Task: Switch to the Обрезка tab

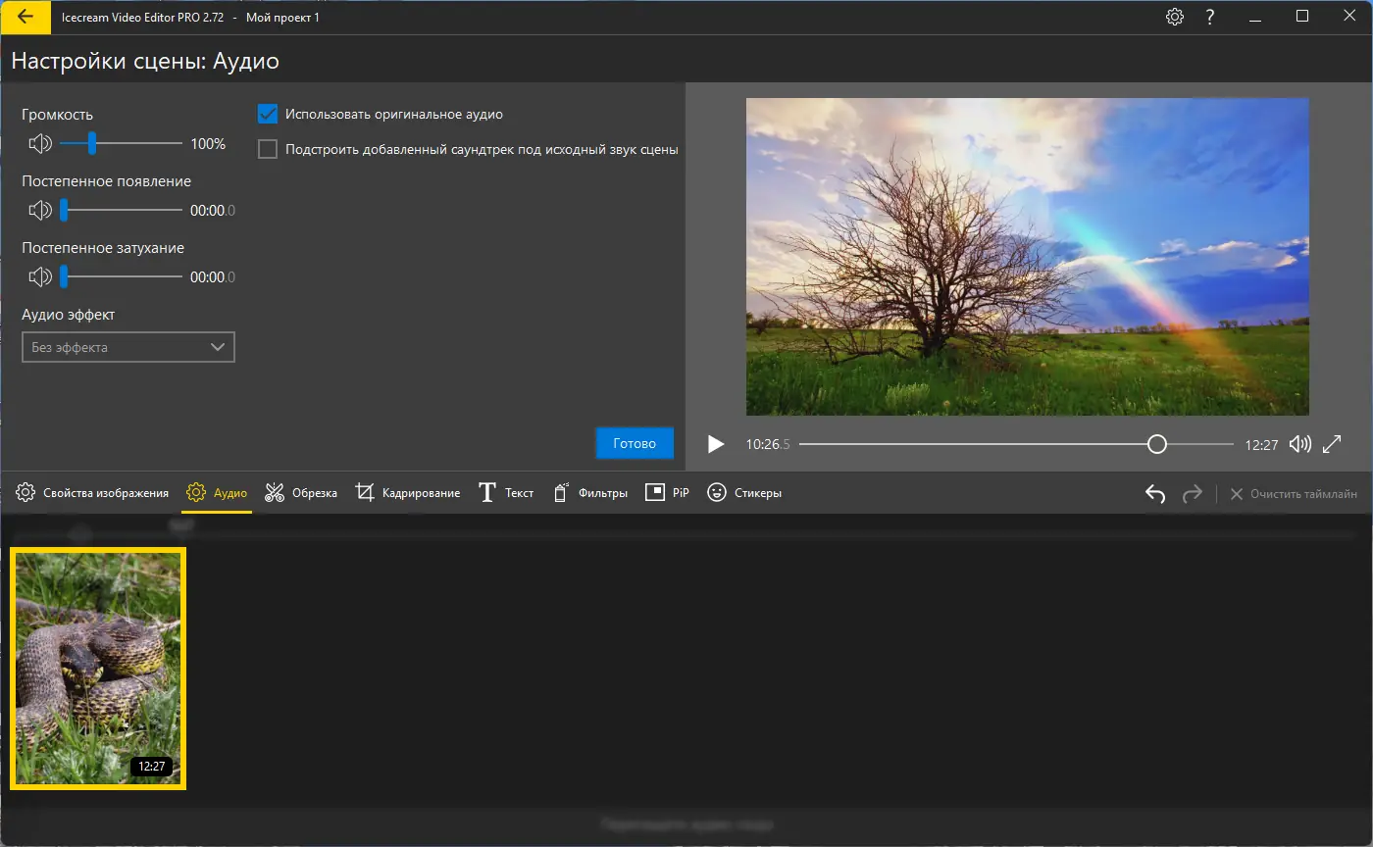Action: pyautogui.click(x=301, y=493)
